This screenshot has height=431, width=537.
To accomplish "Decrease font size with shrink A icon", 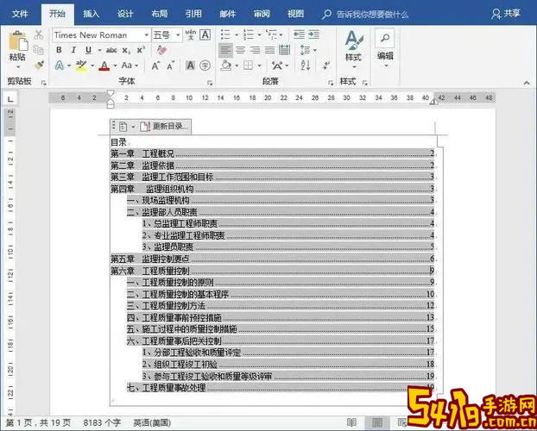I will click(171, 66).
